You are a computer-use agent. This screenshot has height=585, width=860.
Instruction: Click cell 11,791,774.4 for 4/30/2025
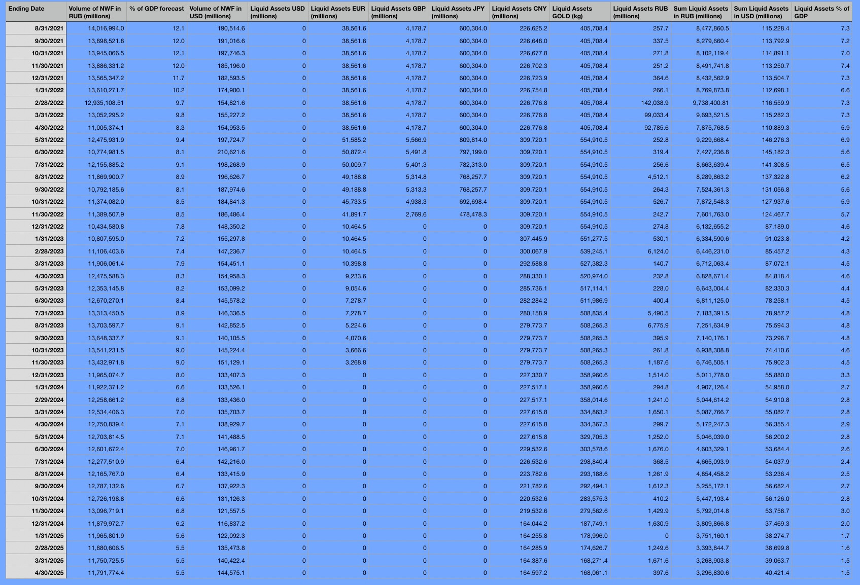tap(96, 573)
